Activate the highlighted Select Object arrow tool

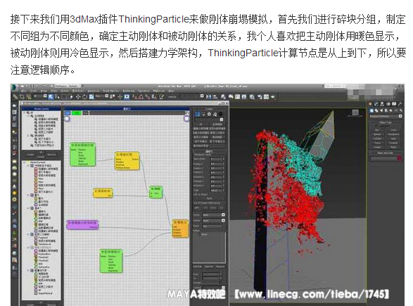[51, 96]
